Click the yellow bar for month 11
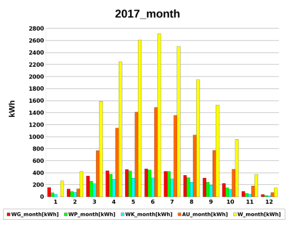 click(x=256, y=185)
